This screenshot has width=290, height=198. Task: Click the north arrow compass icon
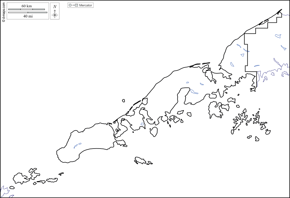55,14
